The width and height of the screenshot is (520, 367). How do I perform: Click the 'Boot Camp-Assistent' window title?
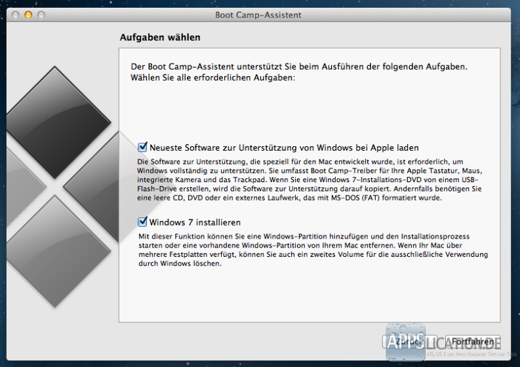[258, 15]
